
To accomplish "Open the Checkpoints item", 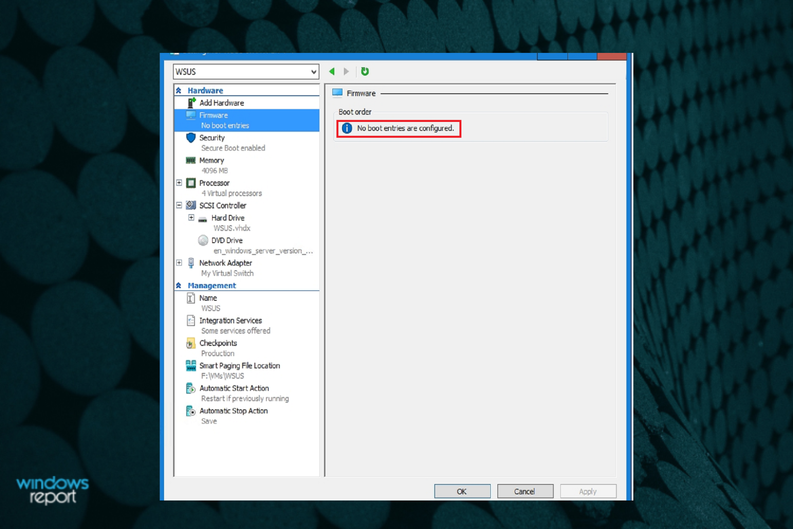I will pos(218,343).
